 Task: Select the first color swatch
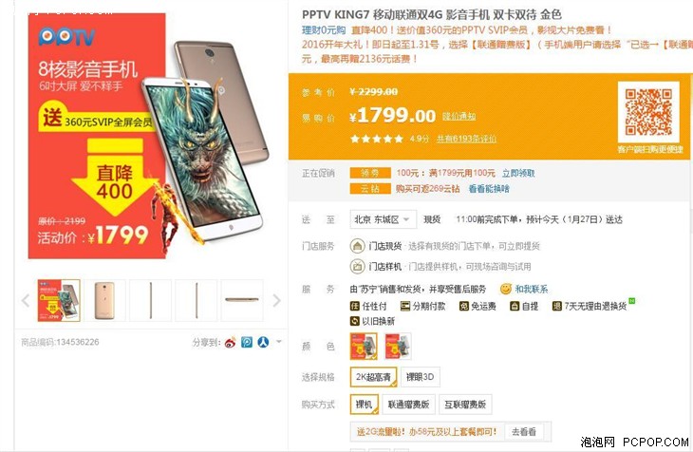pos(364,347)
